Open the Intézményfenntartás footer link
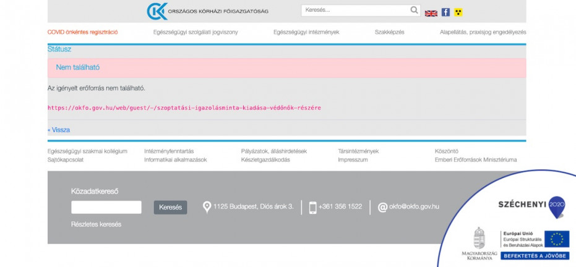This screenshot has height=267, width=576. pos(169,151)
